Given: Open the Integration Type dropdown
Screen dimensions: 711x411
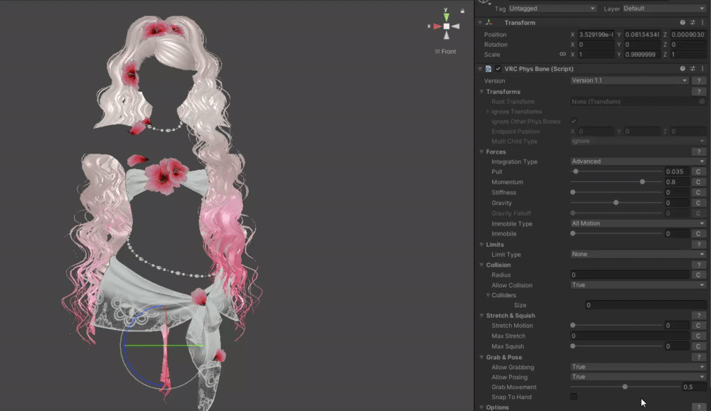Looking at the screenshot, I should [638, 161].
